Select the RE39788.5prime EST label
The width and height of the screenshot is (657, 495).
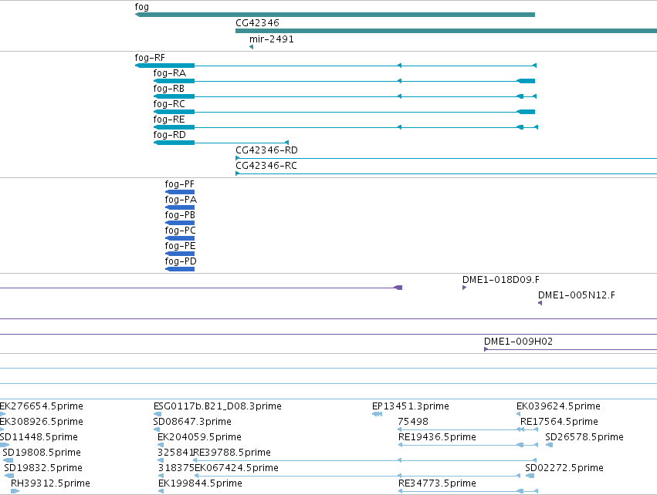coord(232,453)
